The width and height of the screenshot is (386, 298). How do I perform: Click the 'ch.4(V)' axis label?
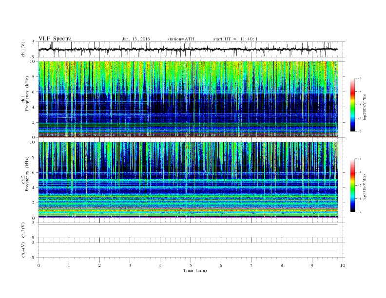[23, 250]
